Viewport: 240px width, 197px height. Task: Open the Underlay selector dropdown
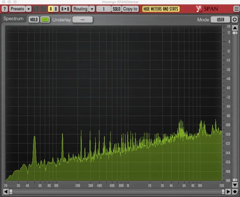coord(83,19)
